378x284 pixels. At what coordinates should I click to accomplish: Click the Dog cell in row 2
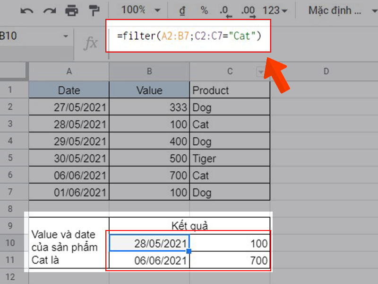point(230,107)
